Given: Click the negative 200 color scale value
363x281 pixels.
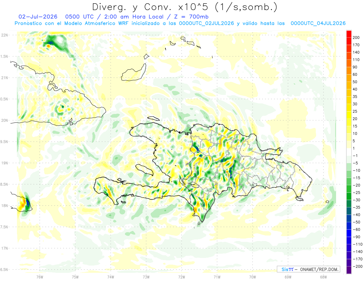Looking at the screenshot, I should 358,266.
